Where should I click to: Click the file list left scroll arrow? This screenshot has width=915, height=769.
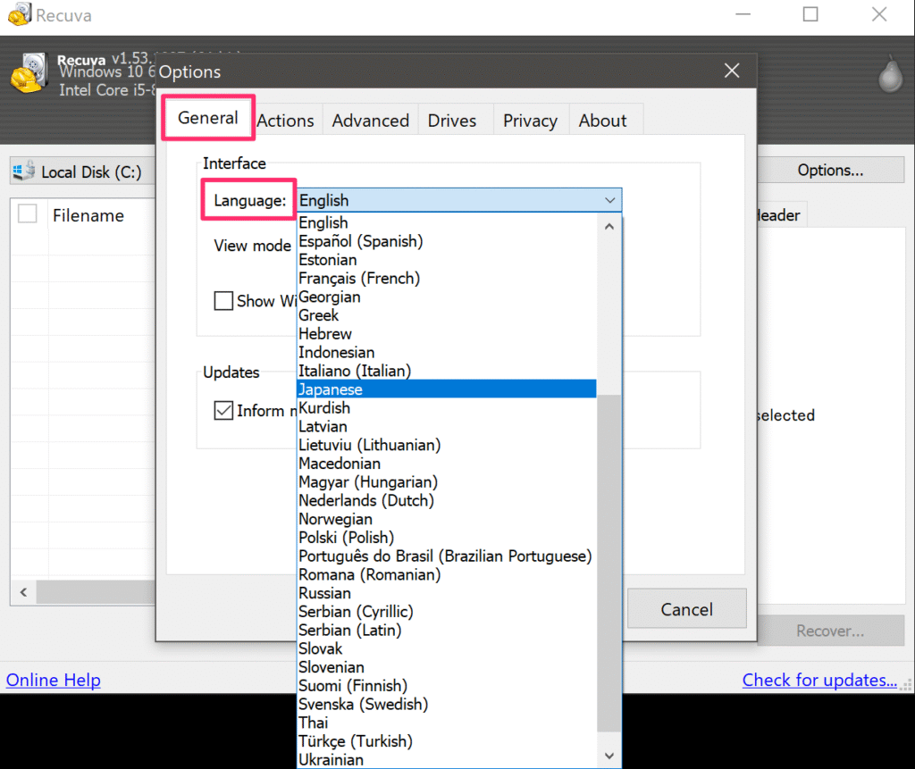tap(23, 592)
